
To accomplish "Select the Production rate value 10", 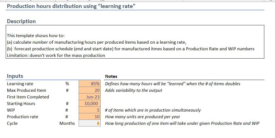I will [90, 117].
